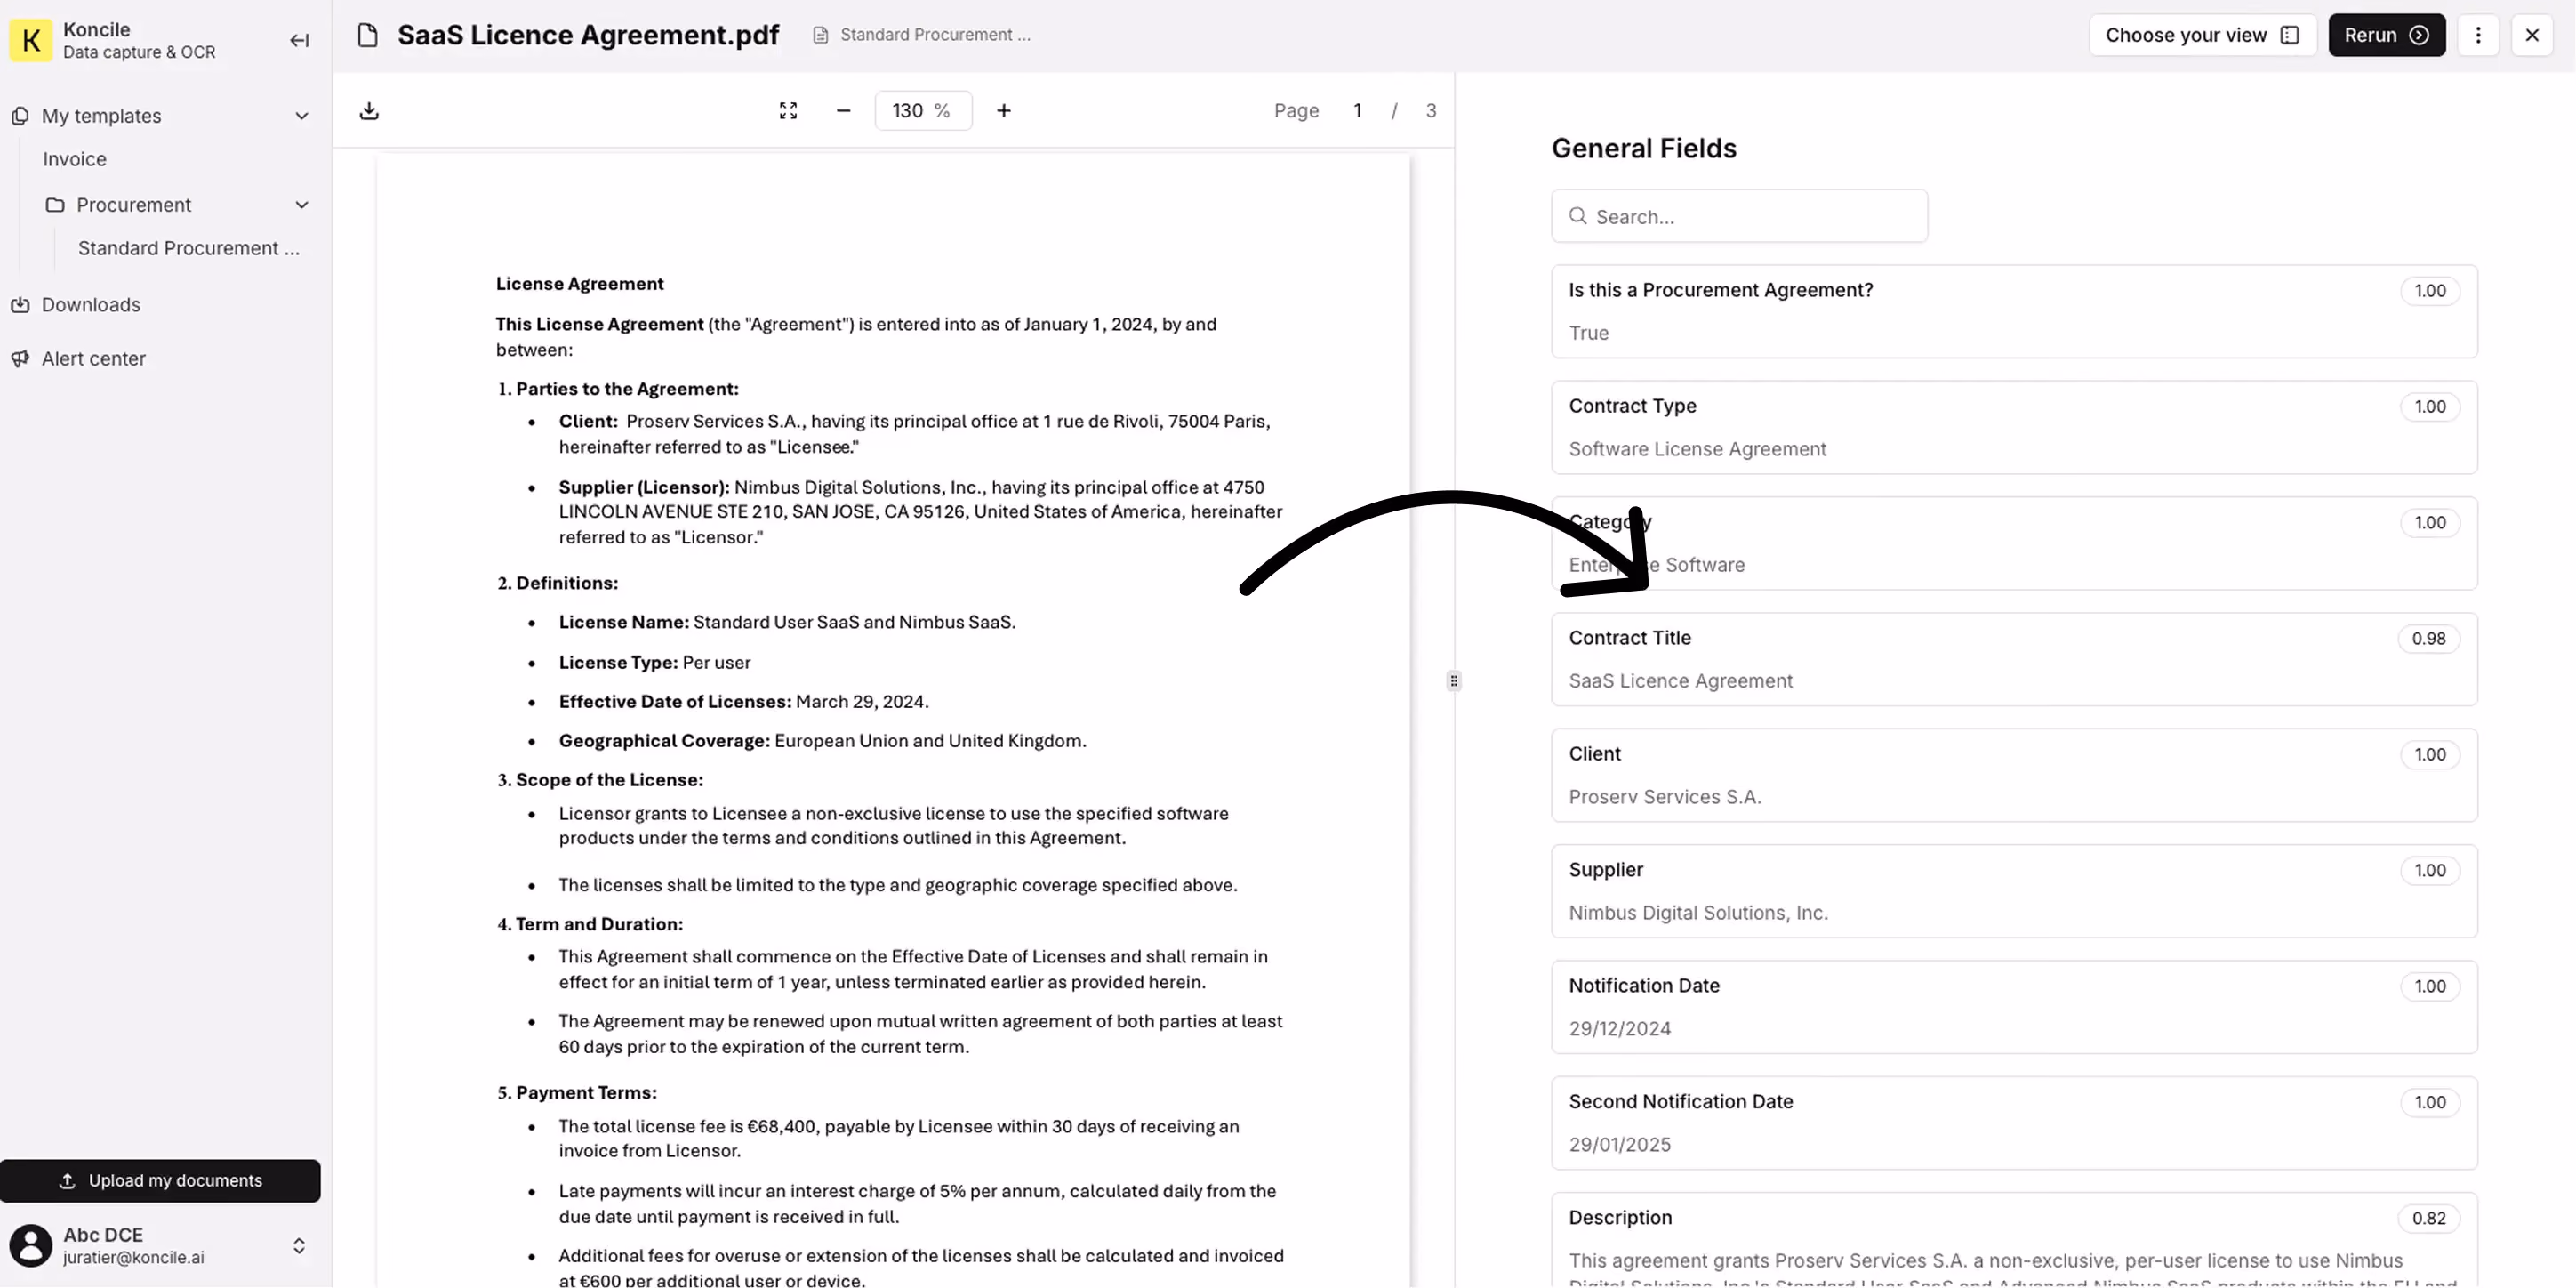Screen dimensions: 2576x1288
Task: Select the Client field card
Action: tap(2014, 776)
